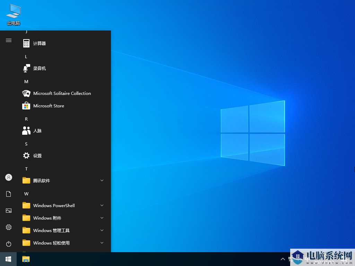The image size is (355, 266).
Task: Open the Microsoft Store bag icon
Action: (x=26, y=106)
